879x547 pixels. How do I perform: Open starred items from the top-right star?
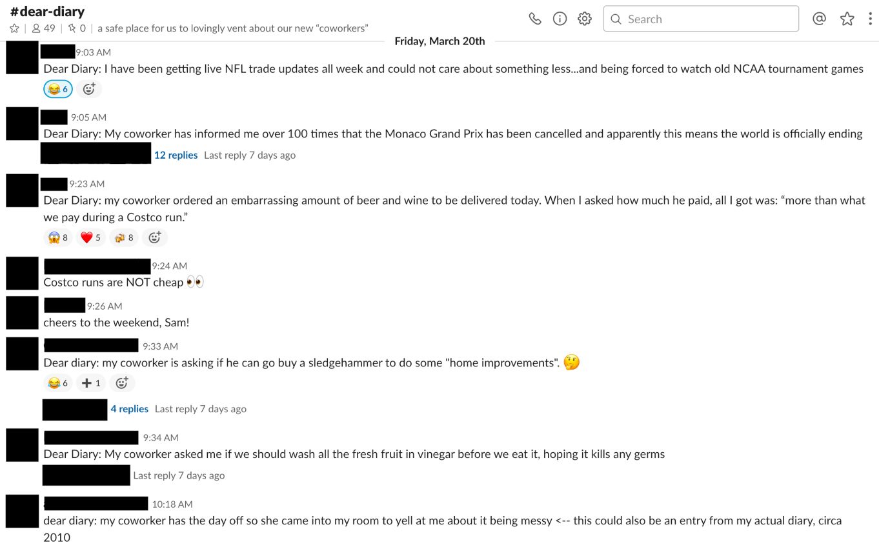point(847,19)
